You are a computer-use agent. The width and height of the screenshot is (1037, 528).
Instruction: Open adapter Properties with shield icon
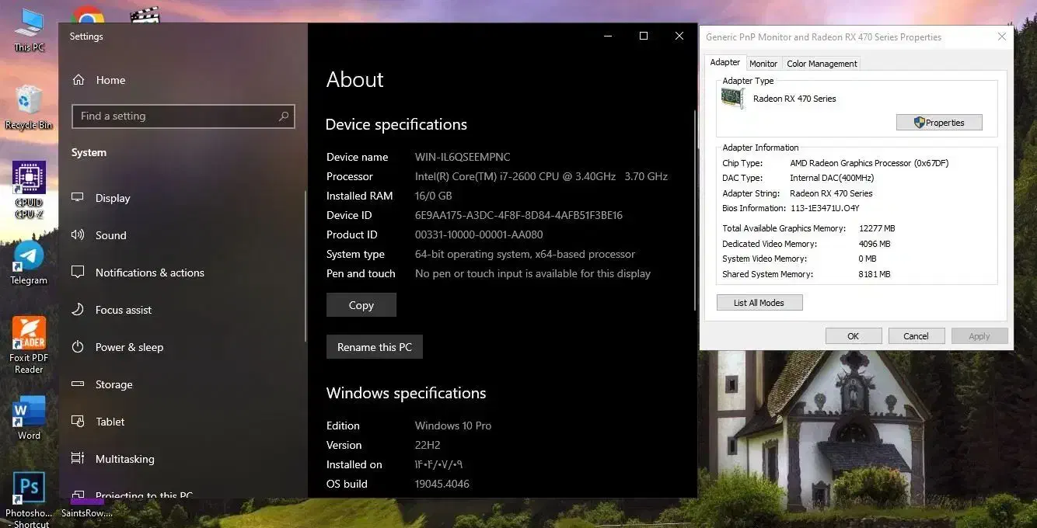coord(938,123)
